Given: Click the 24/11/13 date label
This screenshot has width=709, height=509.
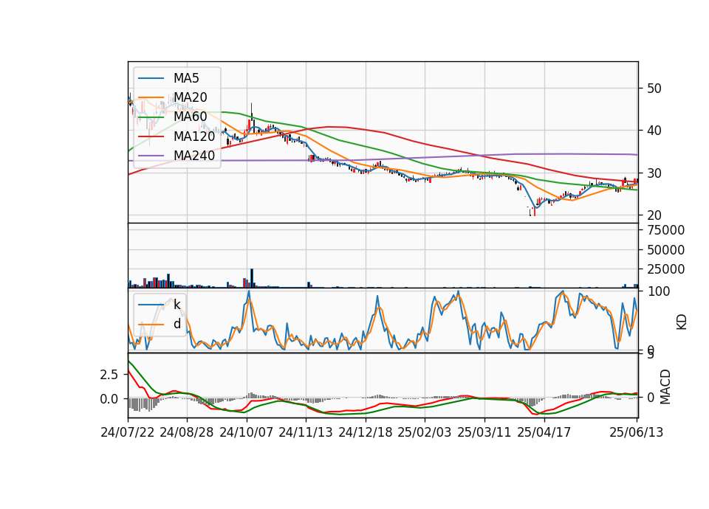Looking at the screenshot, I should [306, 432].
